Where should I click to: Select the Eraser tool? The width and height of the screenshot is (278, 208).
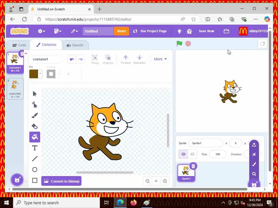[35, 126]
